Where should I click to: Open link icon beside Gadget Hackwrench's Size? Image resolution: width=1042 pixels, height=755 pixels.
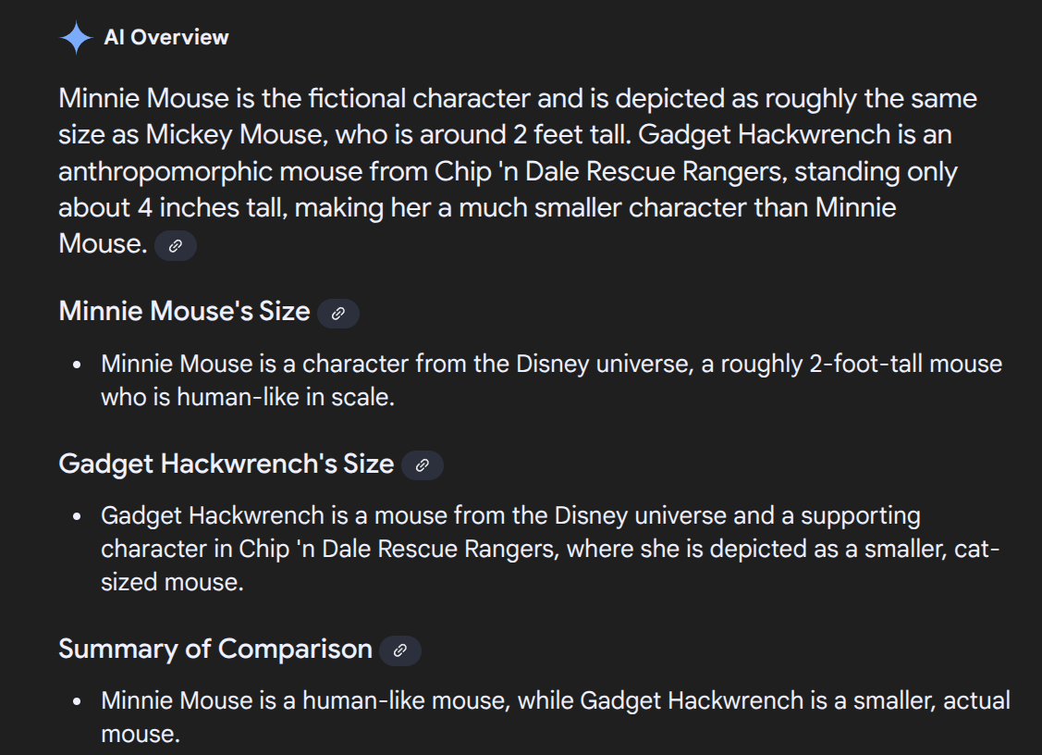pos(423,465)
